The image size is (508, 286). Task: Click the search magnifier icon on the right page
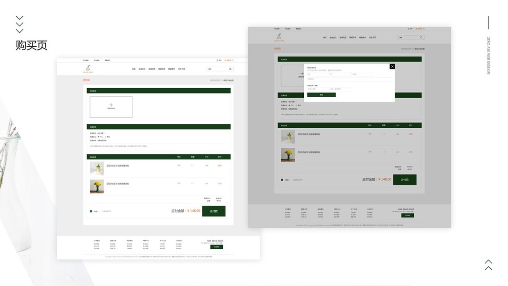coord(421,38)
